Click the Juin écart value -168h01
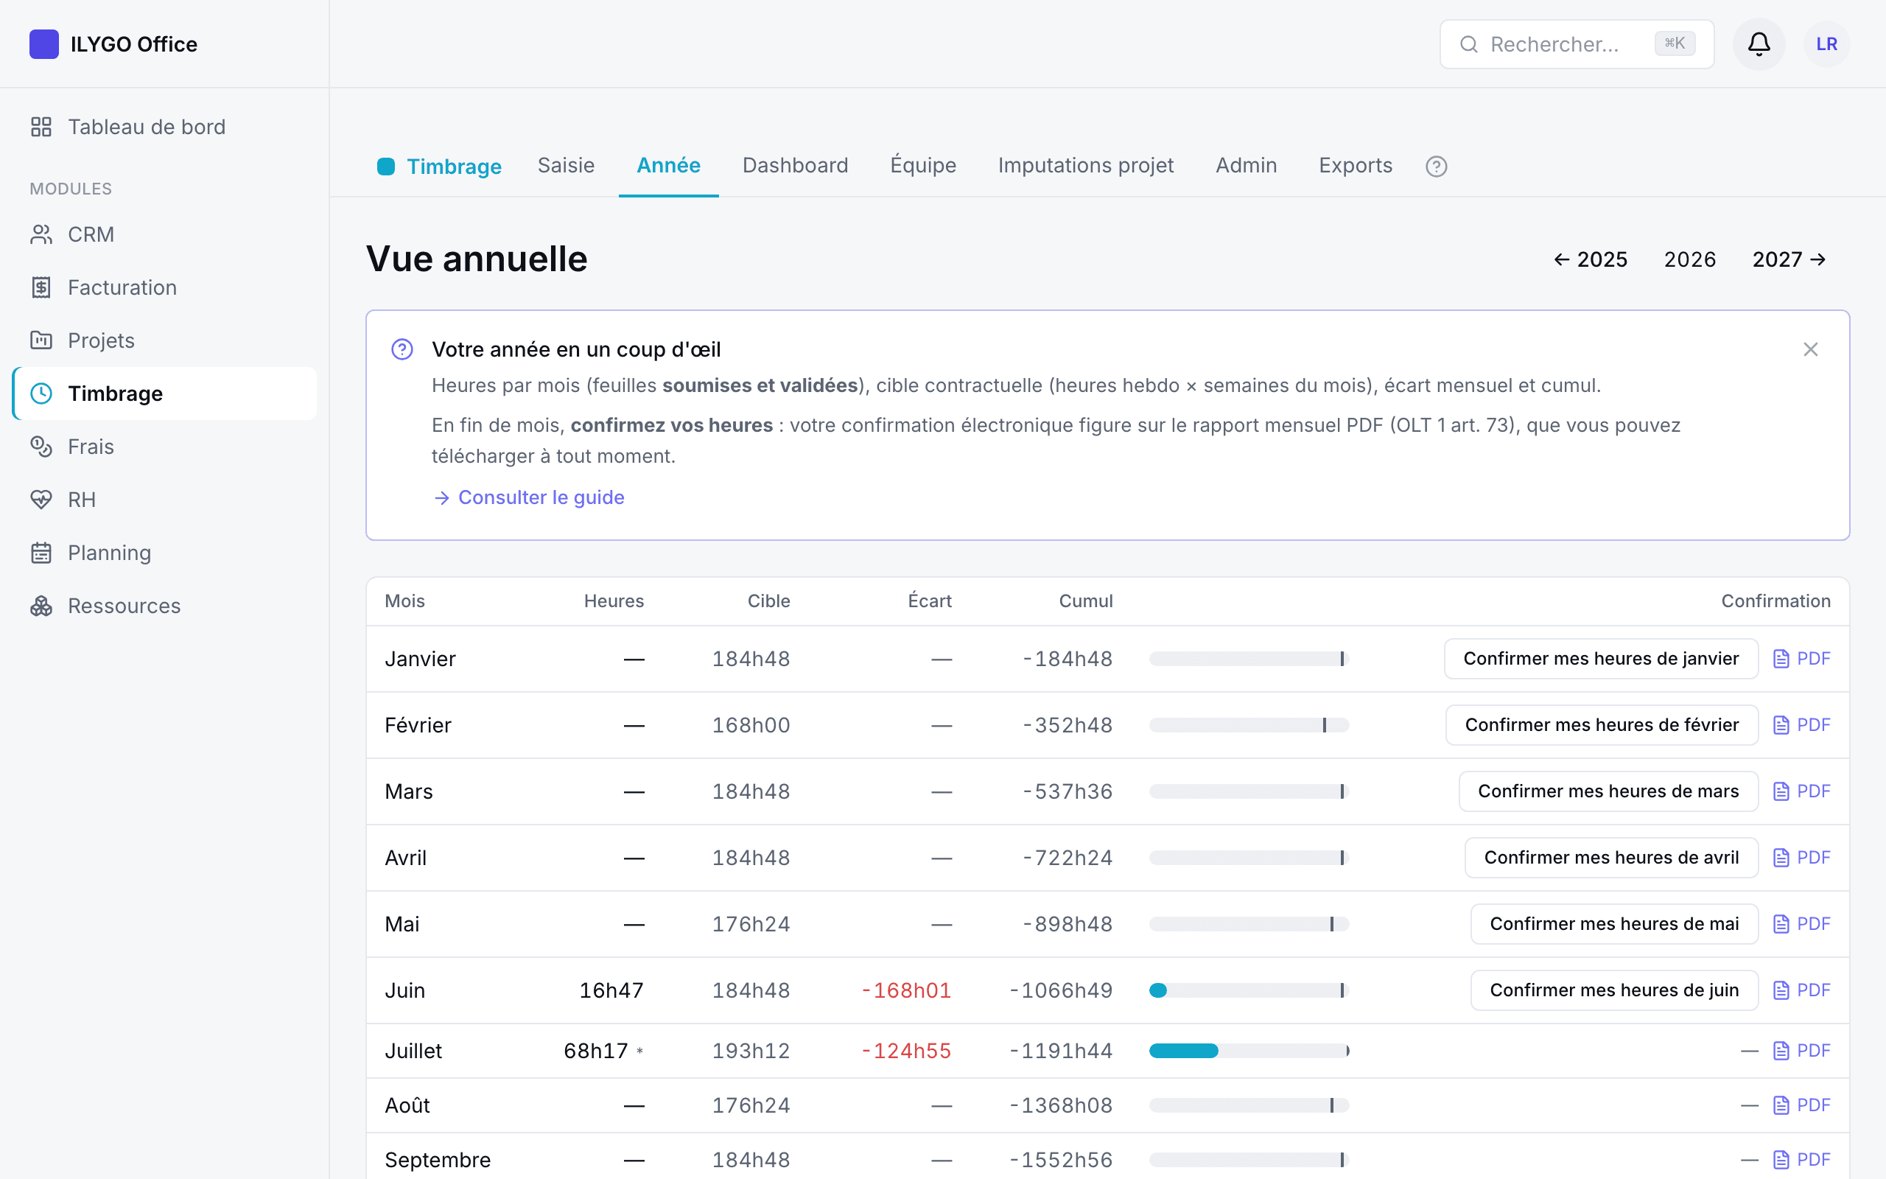Image resolution: width=1886 pixels, height=1179 pixels. click(906, 990)
